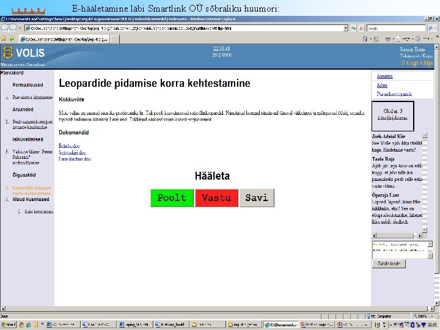Open the Lauri kaebus.doc document

(x=75, y=159)
